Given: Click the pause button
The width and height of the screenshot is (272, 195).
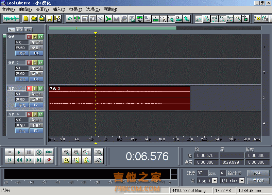Looking at the screenshot, I should tap(29, 152).
